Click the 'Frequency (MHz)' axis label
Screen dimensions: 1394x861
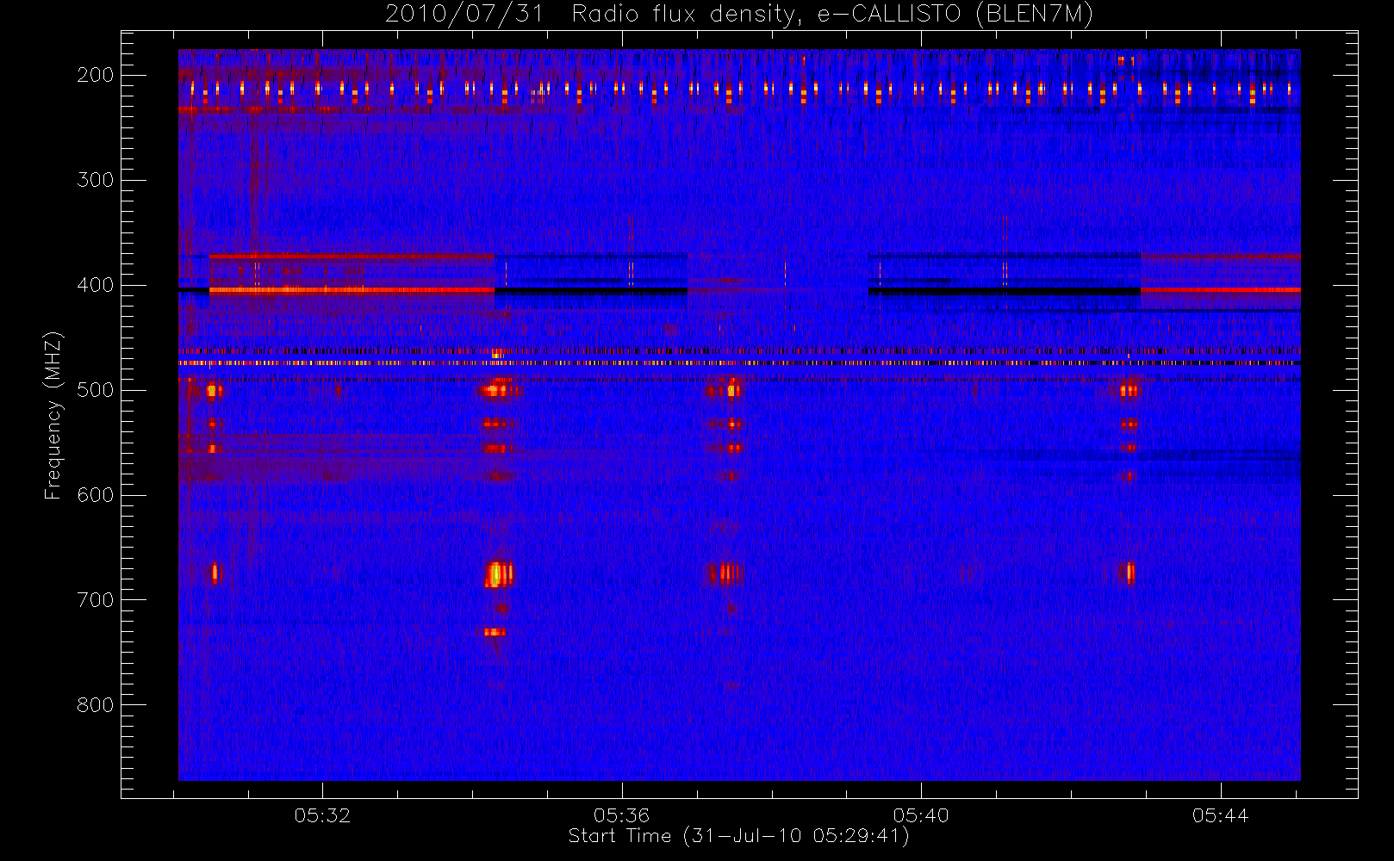tap(53, 415)
